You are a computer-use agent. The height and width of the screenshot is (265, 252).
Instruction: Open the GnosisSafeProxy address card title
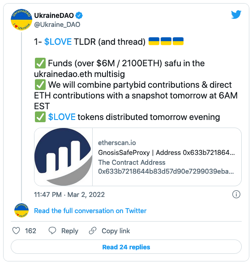tap(167, 153)
